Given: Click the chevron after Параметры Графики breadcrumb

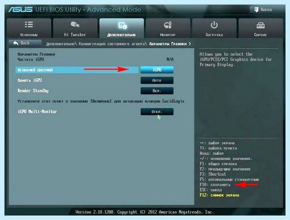Looking at the screenshot, I should 189,44.
